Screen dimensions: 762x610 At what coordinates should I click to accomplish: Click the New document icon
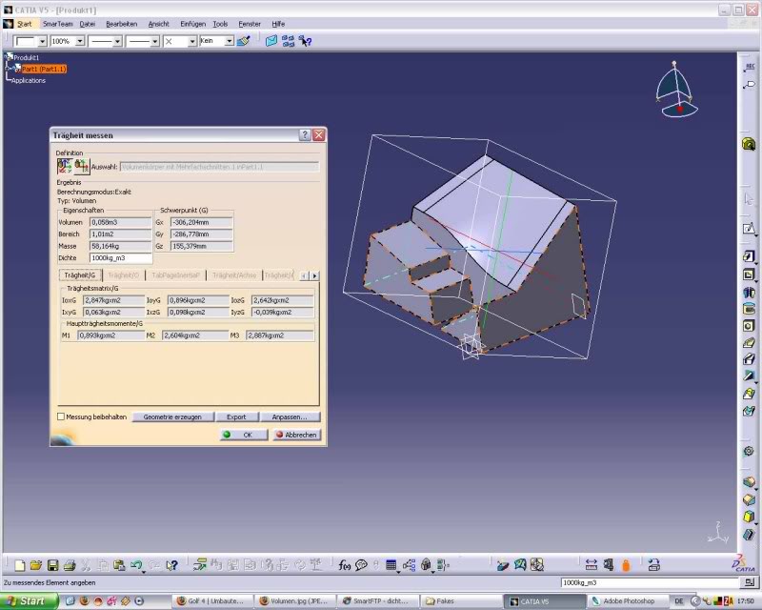(19, 565)
